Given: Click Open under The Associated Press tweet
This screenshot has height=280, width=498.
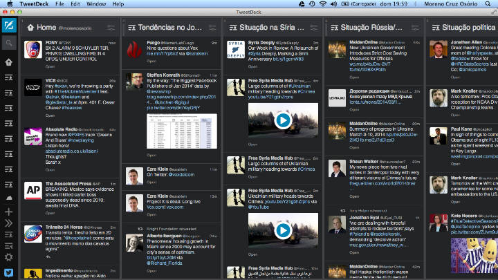Looking at the screenshot, I should (x=50, y=213).
